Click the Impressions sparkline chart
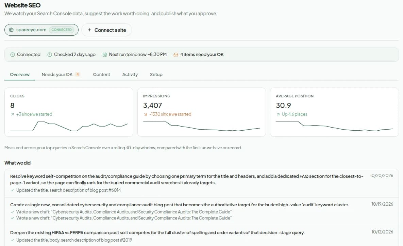 point(201,126)
